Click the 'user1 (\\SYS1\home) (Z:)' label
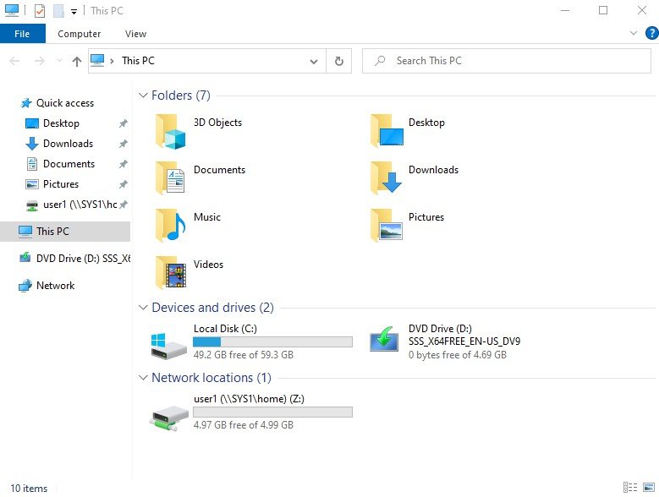Viewport: 659px width, 497px height. (x=249, y=399)
